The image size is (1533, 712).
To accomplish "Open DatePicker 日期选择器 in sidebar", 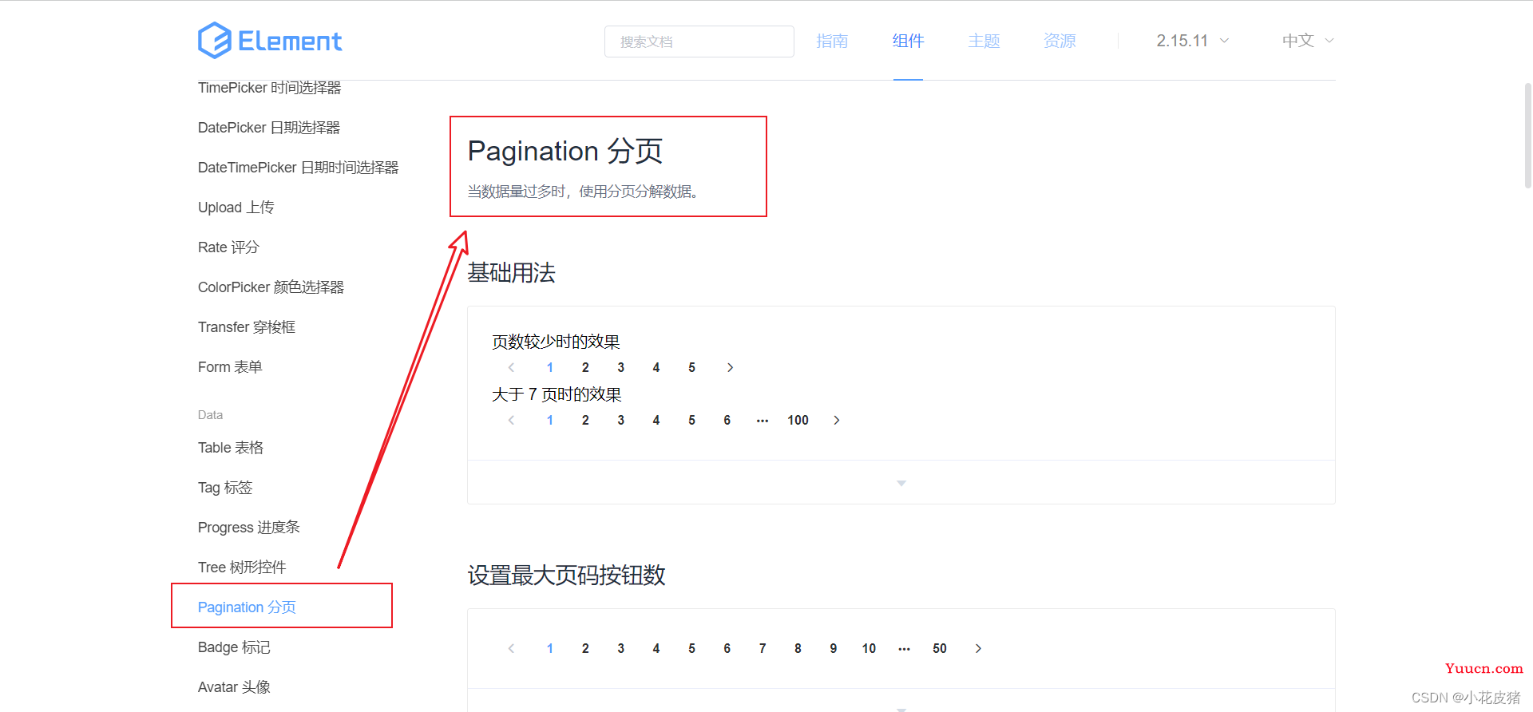I will (269, 128).
